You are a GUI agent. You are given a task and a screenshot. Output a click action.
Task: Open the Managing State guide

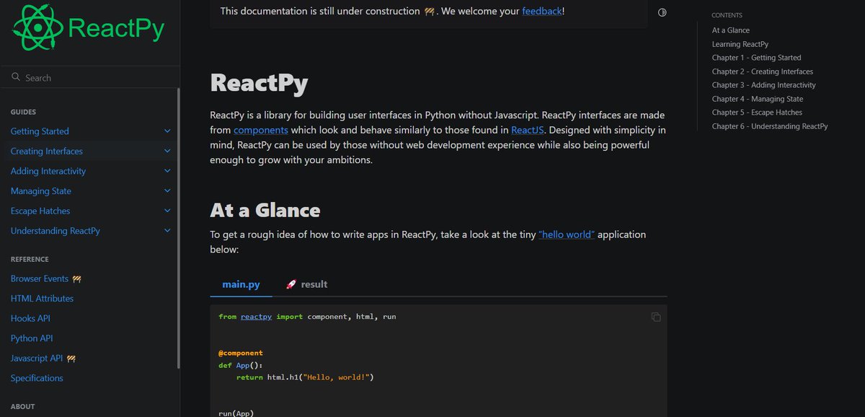click(x=41, y=191)
